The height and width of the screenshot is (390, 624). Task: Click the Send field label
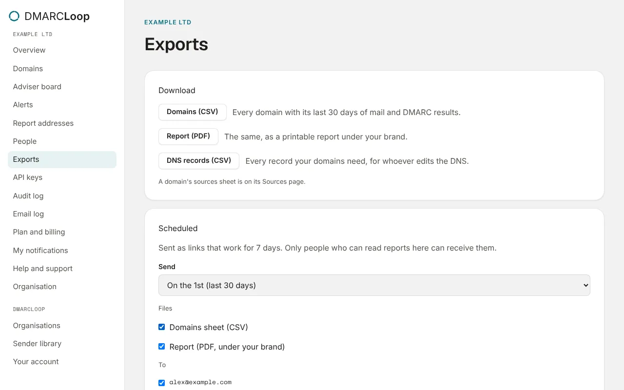point(167,267)
